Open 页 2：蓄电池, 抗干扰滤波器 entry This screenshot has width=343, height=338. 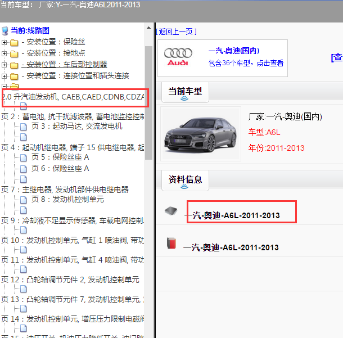coord(73,116)
